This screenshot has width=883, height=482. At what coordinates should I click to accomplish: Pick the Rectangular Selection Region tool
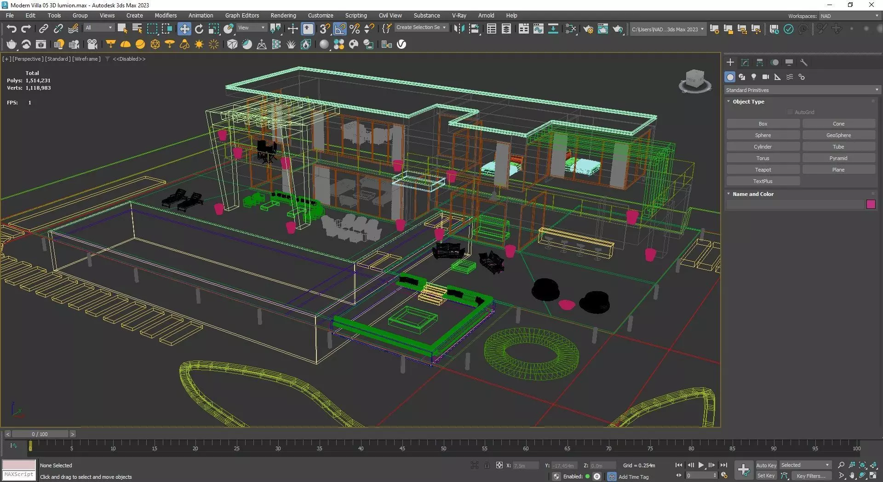coord(152,29)
